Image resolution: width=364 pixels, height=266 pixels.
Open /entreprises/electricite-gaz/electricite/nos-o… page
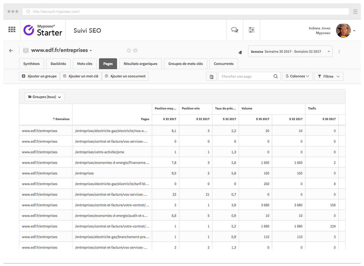(x=111, y=131)
